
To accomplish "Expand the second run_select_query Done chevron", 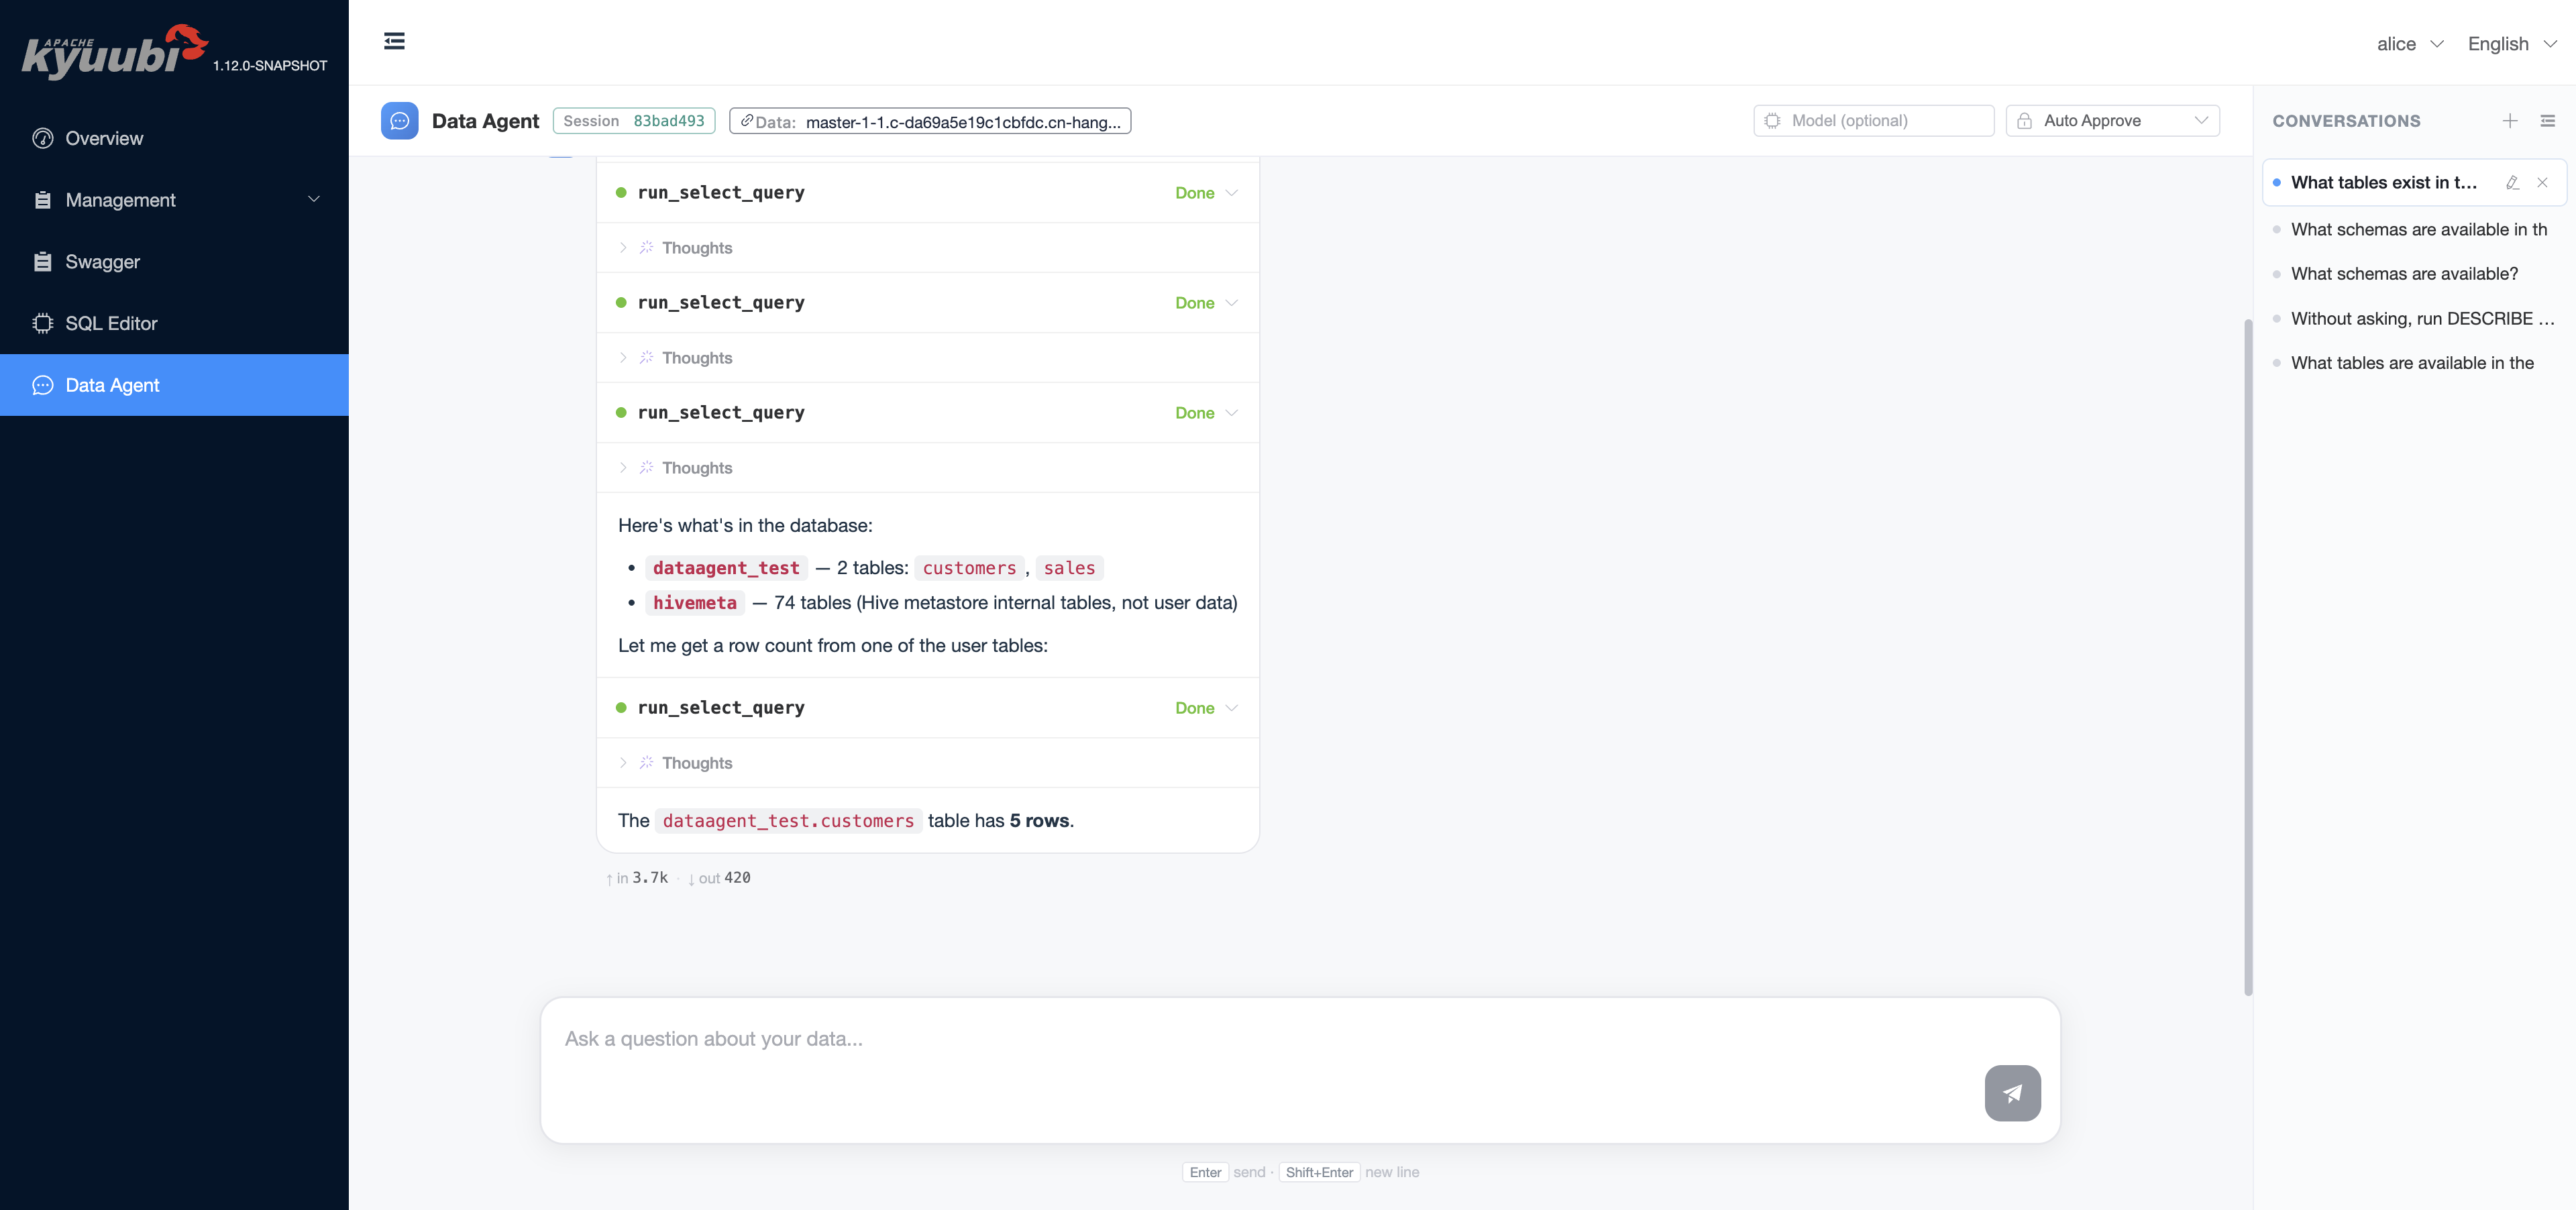I will [x=1232, y=303].
